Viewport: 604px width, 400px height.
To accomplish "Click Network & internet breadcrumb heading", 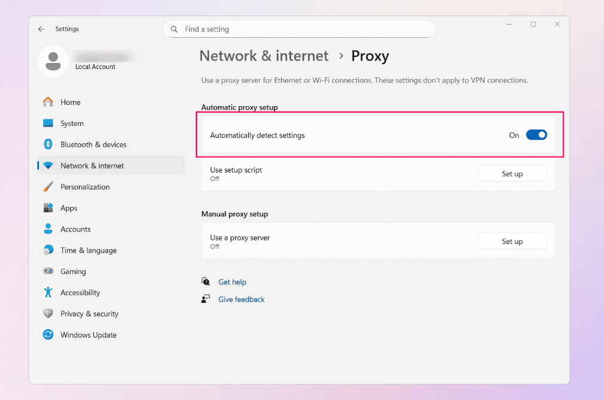I will coord(264,56).
